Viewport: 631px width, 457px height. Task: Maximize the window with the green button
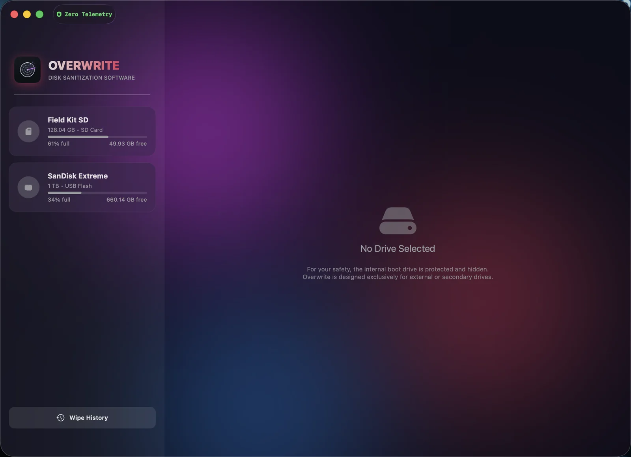pos(39,14)
